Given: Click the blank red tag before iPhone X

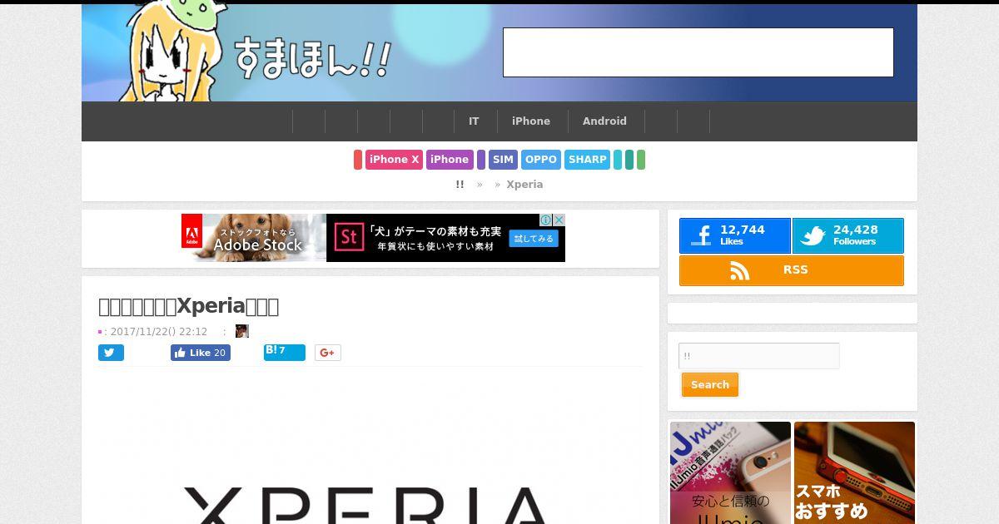Looking at the screenshot, I should (x=358, y=160).
